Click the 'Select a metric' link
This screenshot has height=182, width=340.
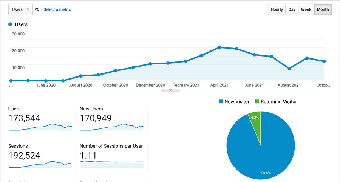pos(57,9)
